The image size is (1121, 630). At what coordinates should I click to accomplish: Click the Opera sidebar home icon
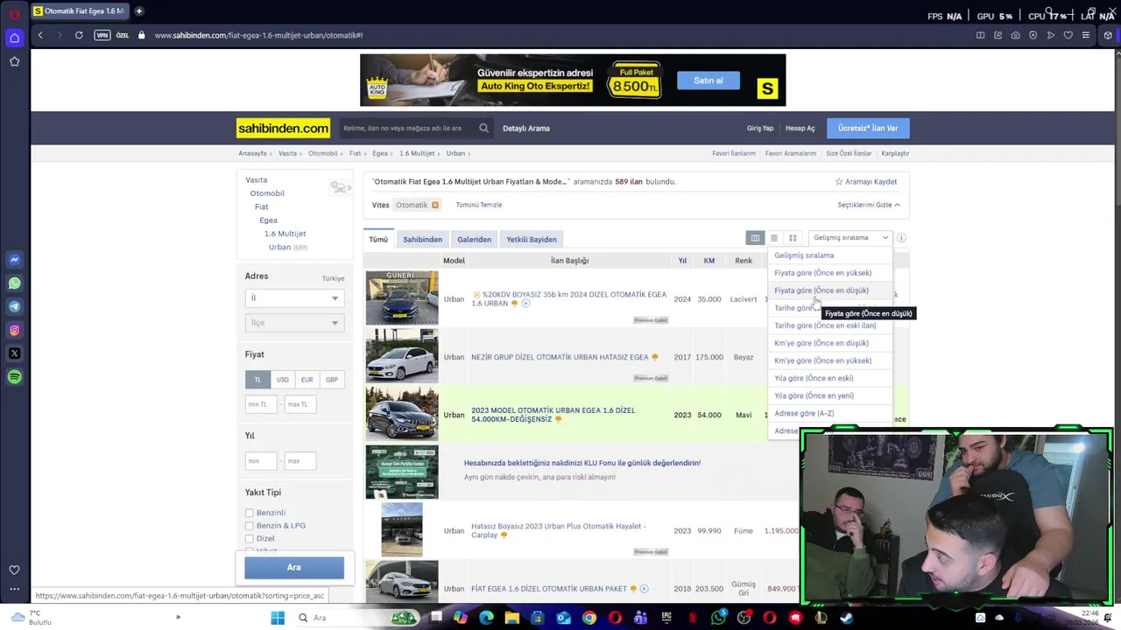14,38
